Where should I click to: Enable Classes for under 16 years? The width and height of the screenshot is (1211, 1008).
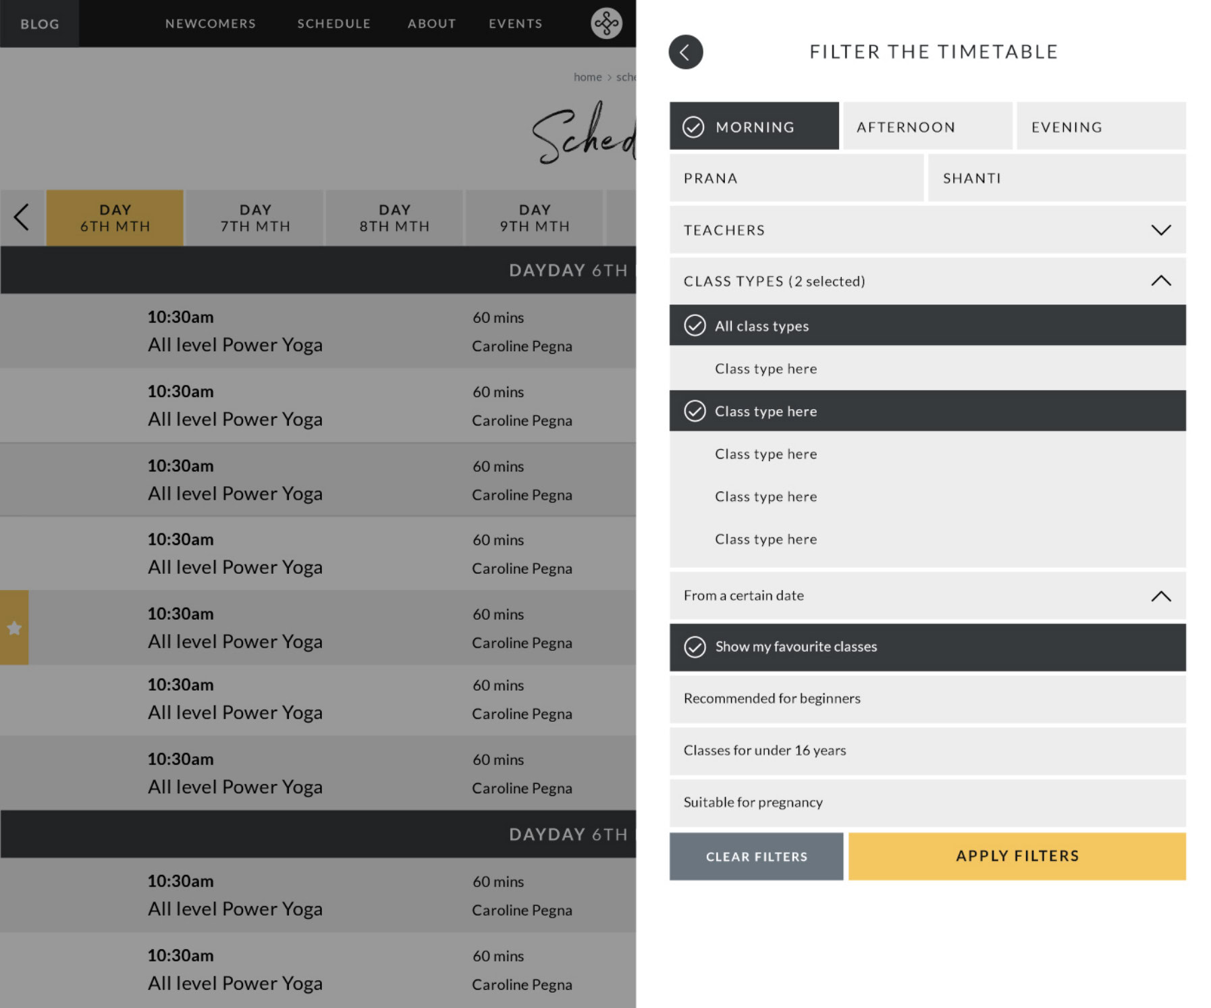pos(927,751)
